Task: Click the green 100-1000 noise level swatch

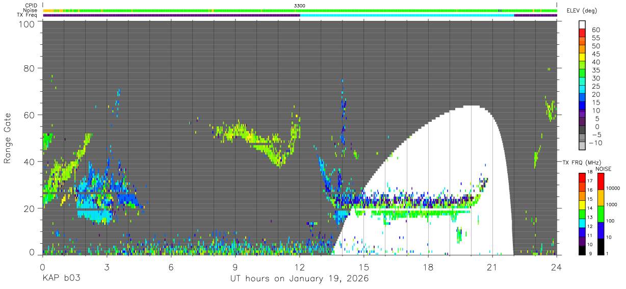Action: [x=600, y=214]
